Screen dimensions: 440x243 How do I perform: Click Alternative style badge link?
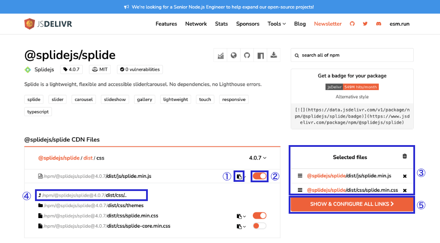tap(352, 97)
